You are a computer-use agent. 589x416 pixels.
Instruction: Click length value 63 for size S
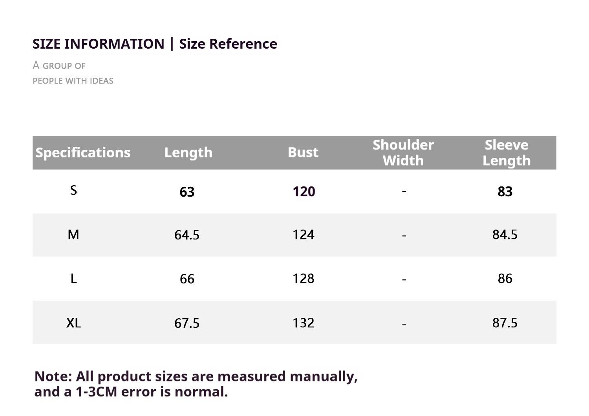187,192
